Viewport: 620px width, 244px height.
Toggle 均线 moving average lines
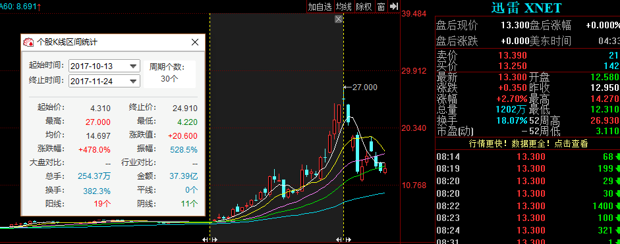[344, 7]
